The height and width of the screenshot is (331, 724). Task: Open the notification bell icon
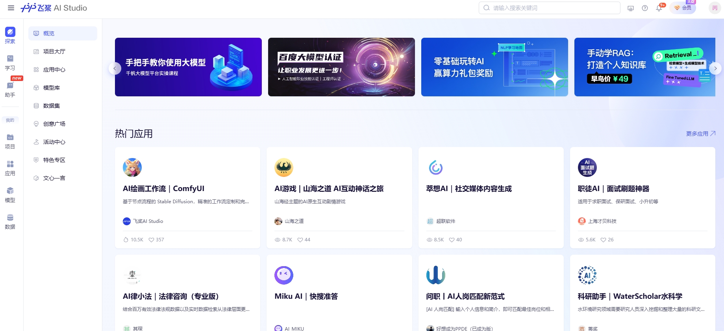pyautogui.click(x=659, y=8)
